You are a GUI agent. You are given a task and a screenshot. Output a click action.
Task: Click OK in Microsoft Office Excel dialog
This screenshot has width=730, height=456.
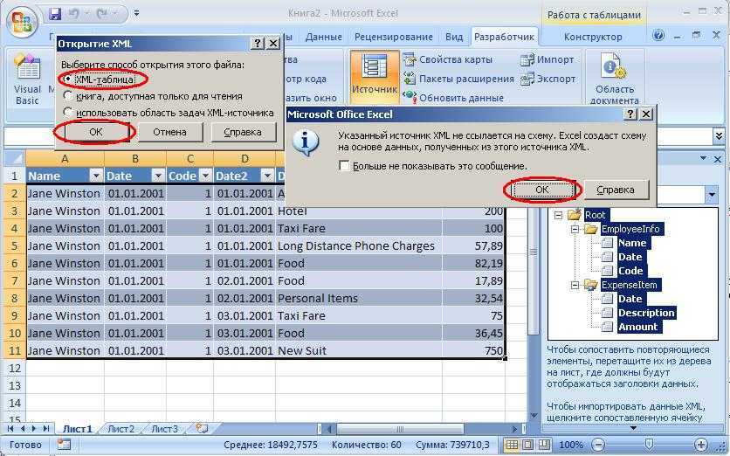(542, 190)
